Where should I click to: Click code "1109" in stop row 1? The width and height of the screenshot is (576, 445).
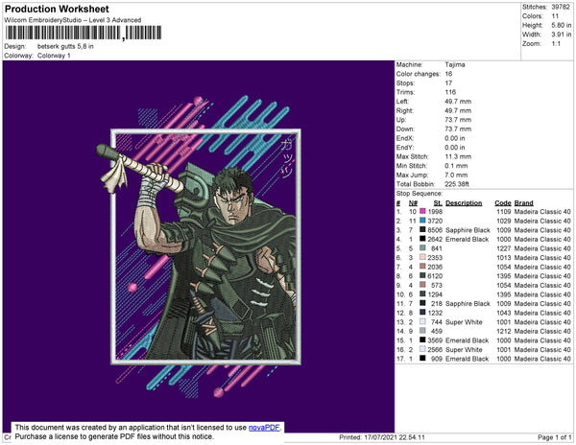click(504, 212)
